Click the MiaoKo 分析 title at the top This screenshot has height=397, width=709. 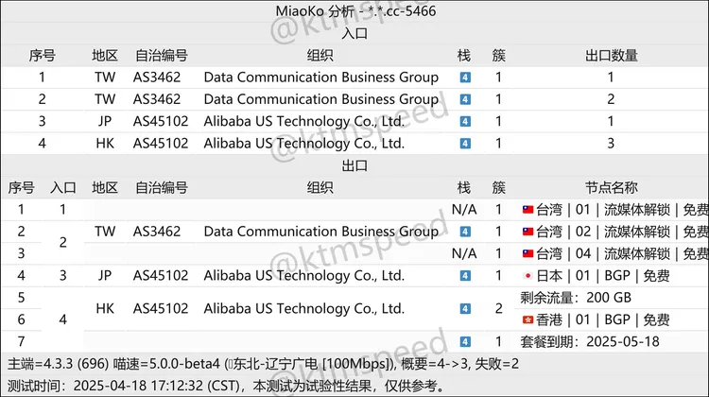354,11
